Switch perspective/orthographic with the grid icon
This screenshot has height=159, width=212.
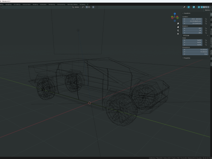point(178,34)
